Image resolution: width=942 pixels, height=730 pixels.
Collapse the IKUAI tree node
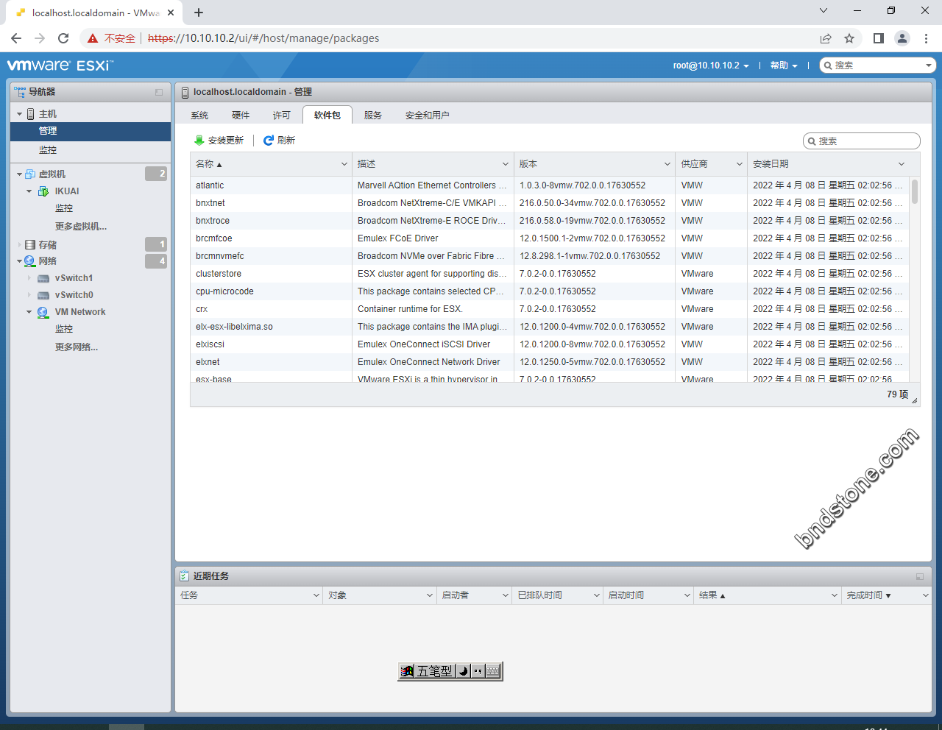pos(29,191)
